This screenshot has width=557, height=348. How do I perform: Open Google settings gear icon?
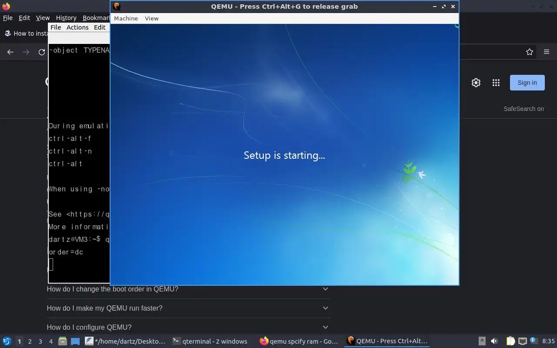coord(476,83)
